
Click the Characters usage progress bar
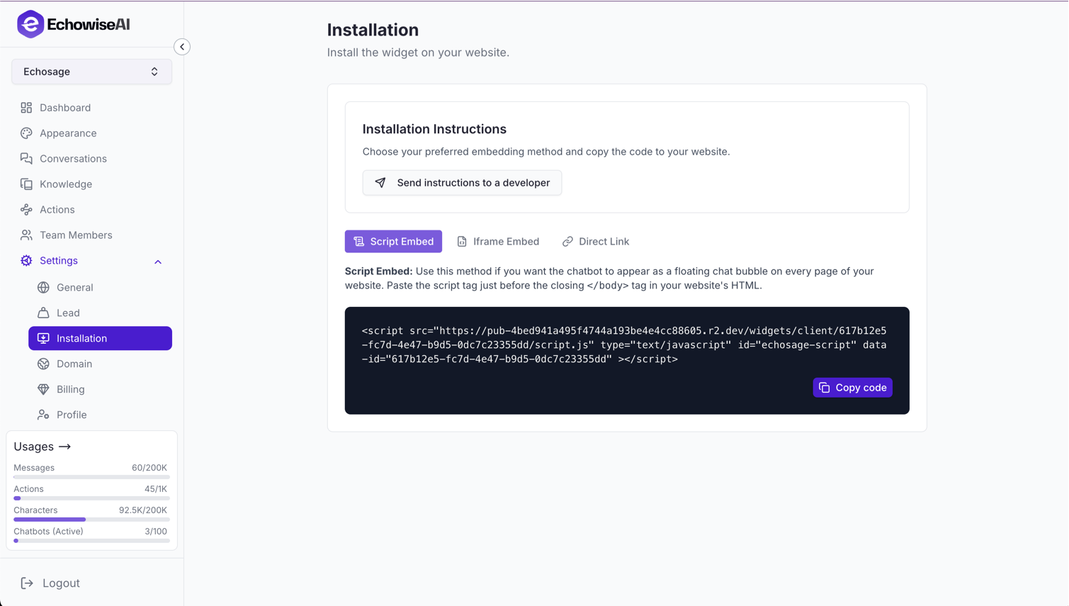point(91,520)
